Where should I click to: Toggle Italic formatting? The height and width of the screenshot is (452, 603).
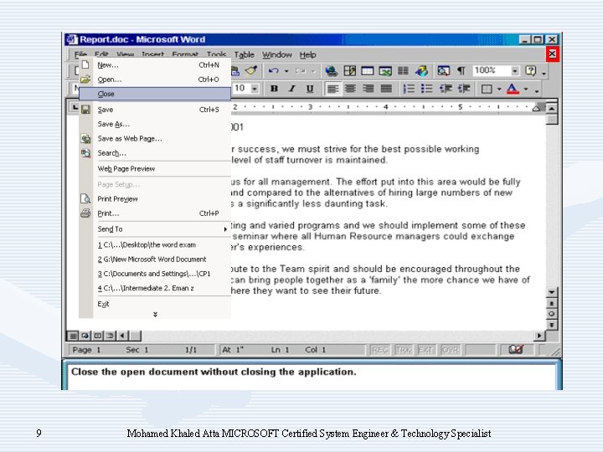pyautogui.click(x=292, y=89)
